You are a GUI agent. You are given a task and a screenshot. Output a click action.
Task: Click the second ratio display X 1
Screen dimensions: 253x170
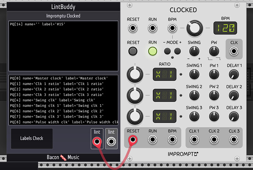(x=165, y=95)
